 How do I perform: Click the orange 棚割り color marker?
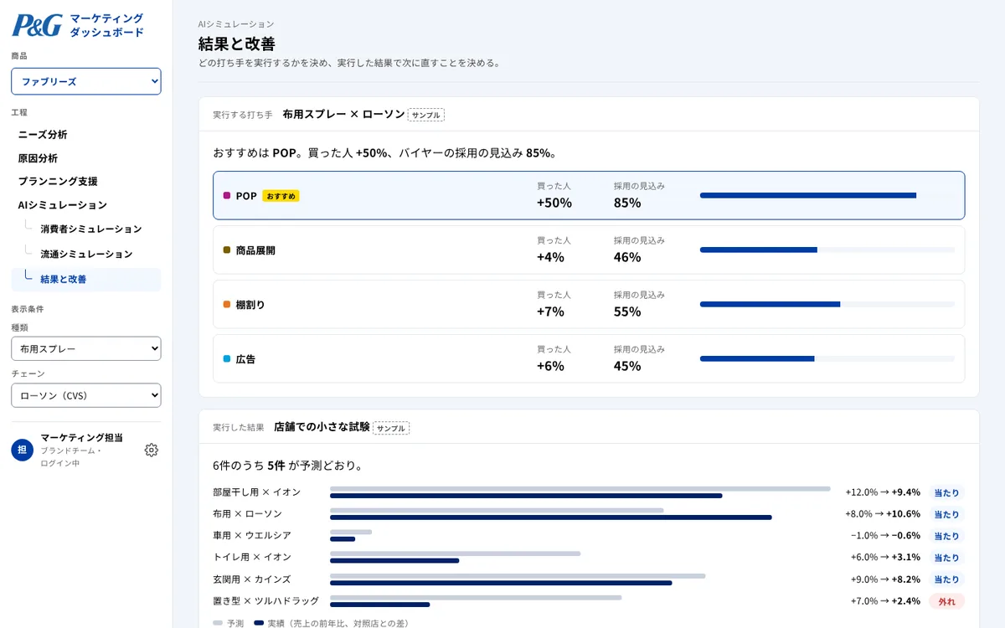tap(227, 304)
